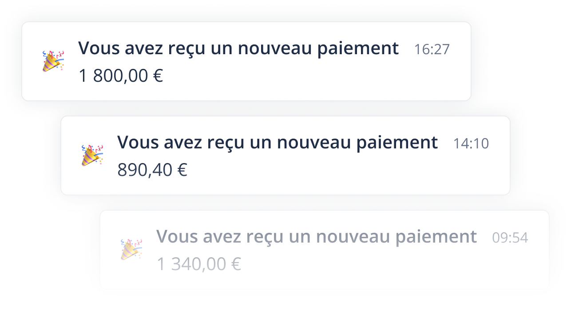Open the payment notification title received at 14:10
This screenshot has width=571, height=311.
coord(277,143)
